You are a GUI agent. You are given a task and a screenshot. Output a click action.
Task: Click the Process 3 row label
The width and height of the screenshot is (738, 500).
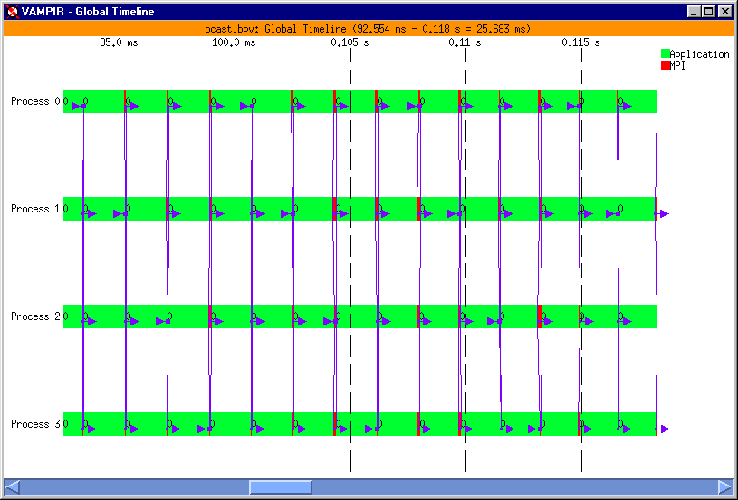tap(36, 424)
